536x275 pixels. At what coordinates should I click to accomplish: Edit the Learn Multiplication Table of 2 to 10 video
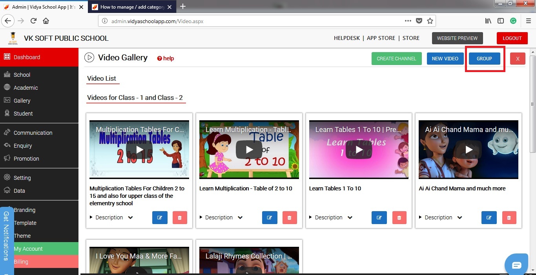(x=270, y=217)
